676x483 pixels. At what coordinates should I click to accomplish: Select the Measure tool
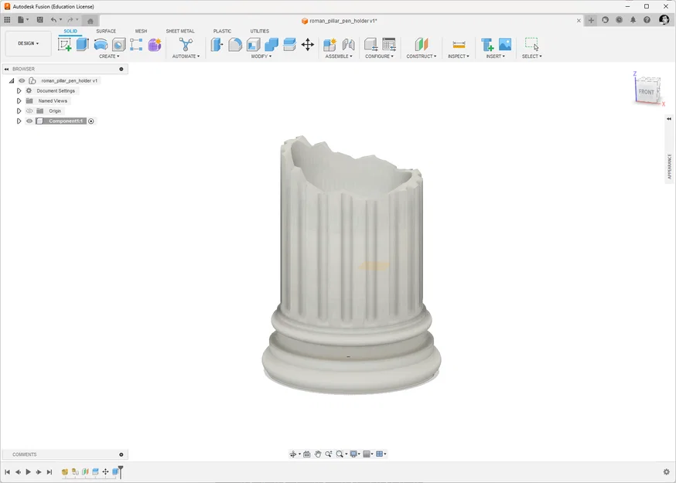pyautogui.click(x=459, y=44)
